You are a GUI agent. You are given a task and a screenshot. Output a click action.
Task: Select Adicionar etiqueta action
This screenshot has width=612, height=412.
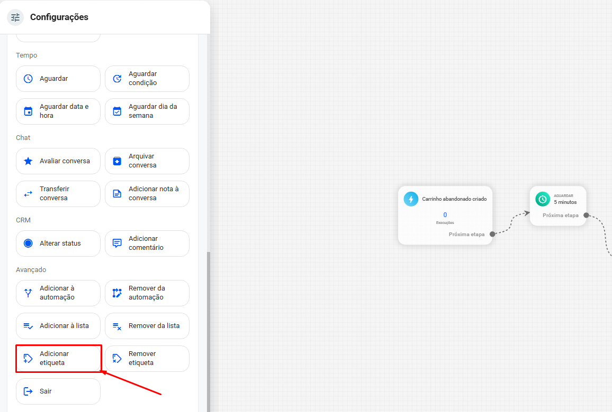click(58, 359)
